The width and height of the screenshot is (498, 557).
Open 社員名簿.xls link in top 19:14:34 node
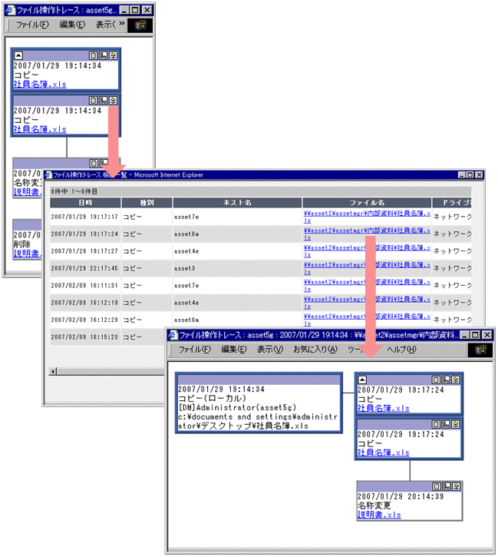coord(40,85)
